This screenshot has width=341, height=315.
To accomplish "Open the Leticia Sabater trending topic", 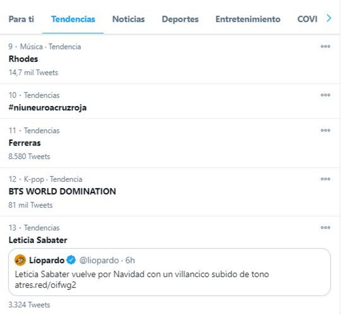I will 38,240.
